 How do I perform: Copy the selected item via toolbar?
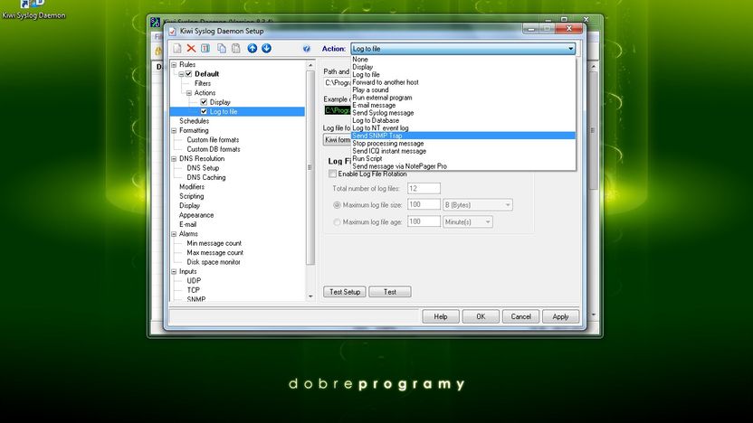pos(222,48)
